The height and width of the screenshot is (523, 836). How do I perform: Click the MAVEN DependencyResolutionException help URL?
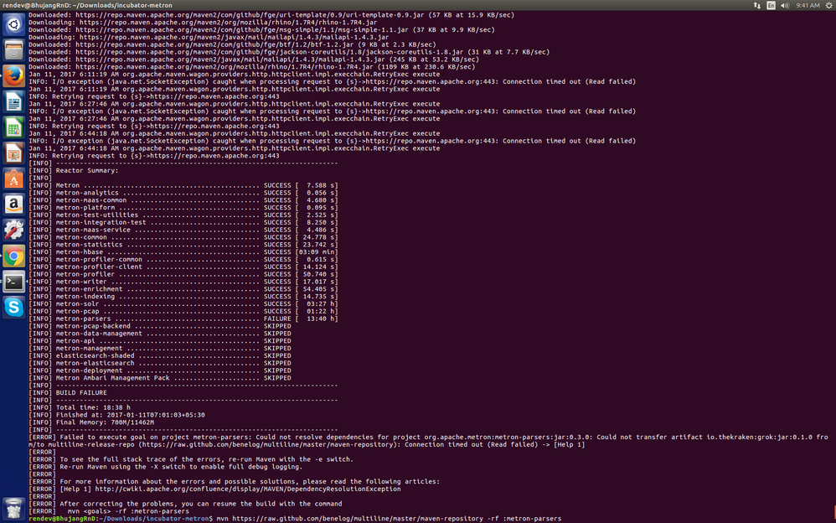(248, 489)
